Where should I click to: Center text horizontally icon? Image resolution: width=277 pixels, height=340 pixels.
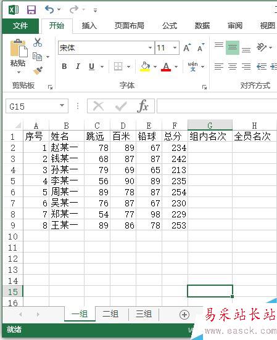click(x=233, y=67)
